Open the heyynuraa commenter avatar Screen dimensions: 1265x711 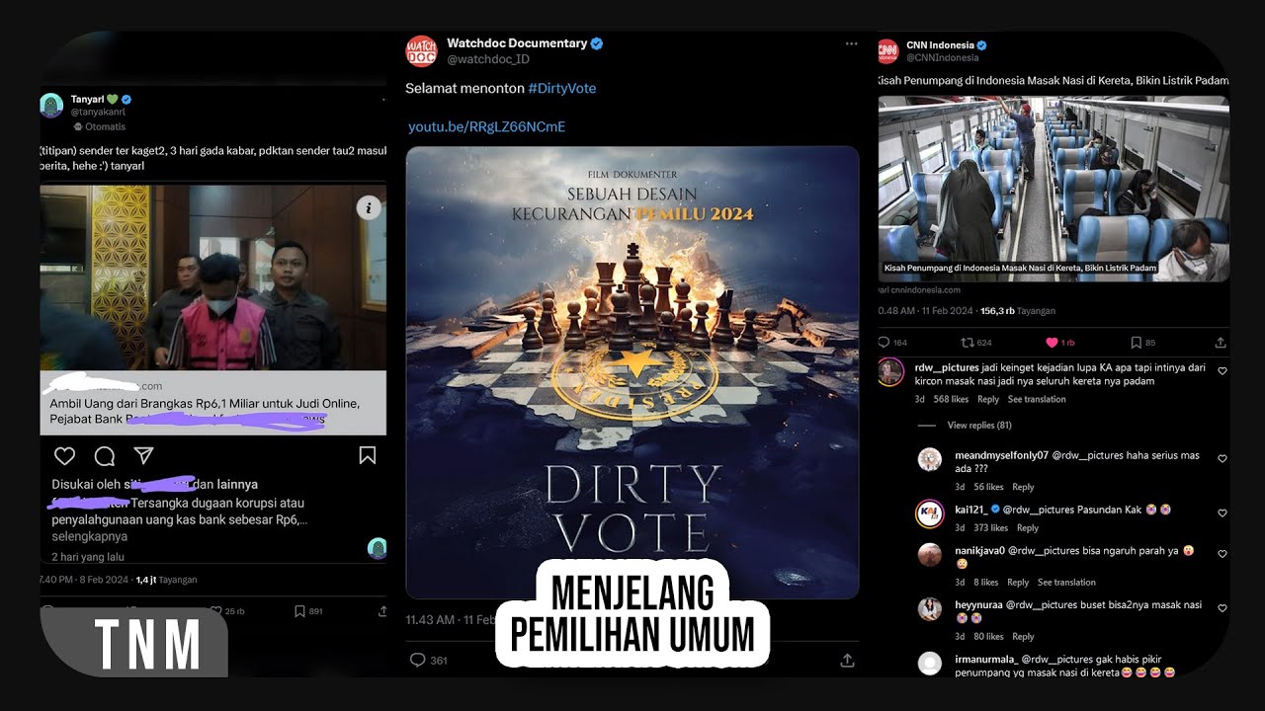coord(930,608)
